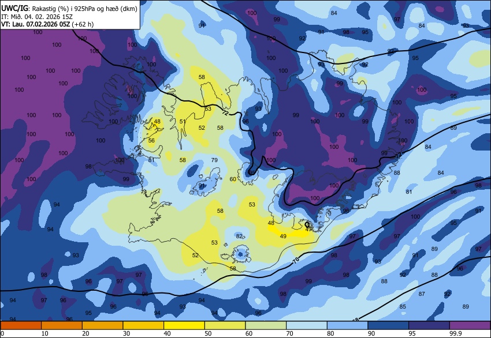Click the 'IT: Mið. 04. 02. 2026 15Z' line
This screenshot has width=491, height=338.
click(37, 17)
